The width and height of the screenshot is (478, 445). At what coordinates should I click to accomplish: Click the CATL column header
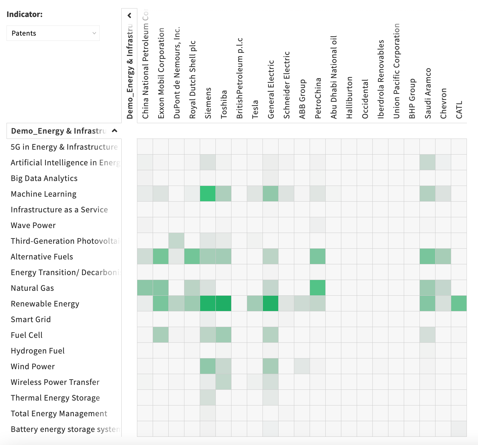click(459, 109)
